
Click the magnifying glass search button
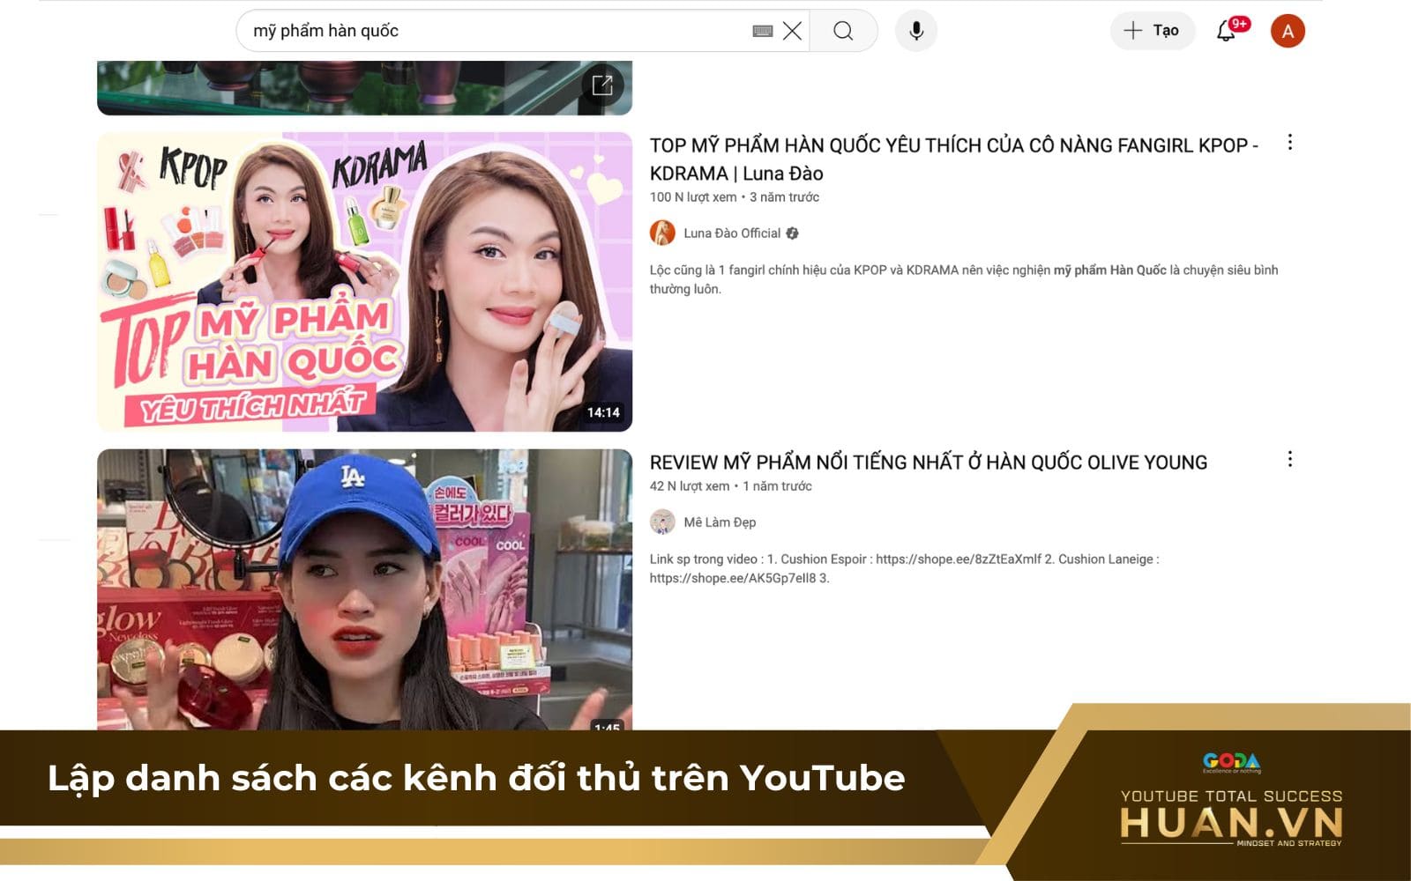tap(843, 31)
